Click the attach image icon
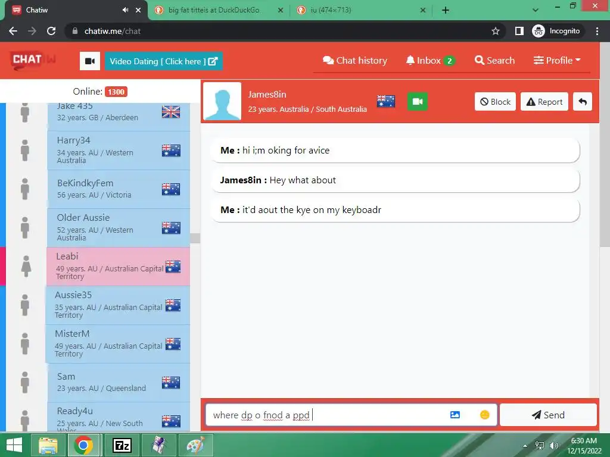 click(455, 415)
